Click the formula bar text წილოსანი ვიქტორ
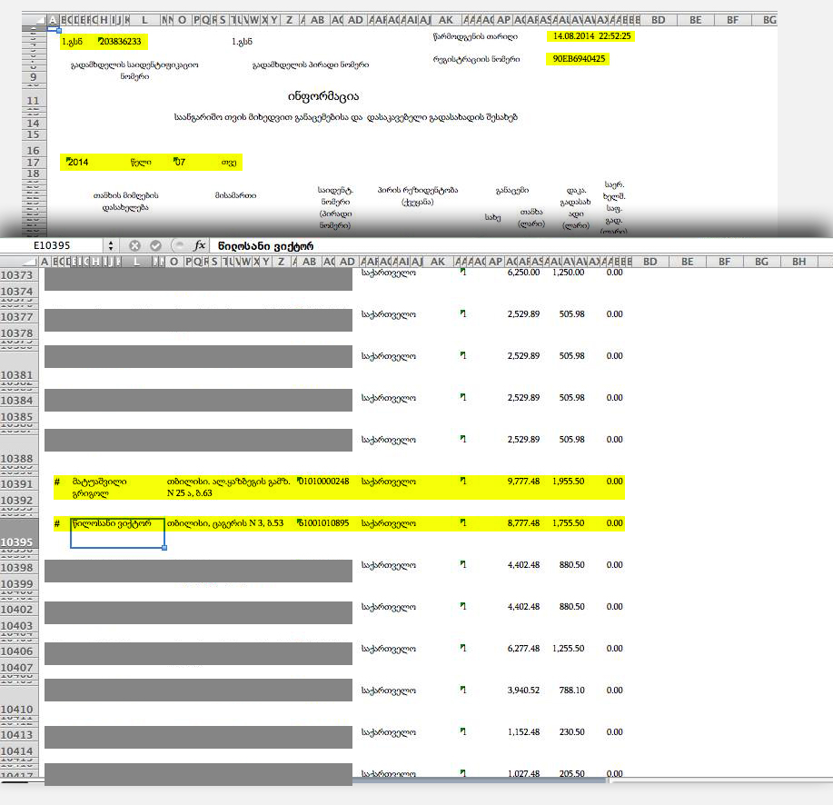This screenshot has width=833, height=805. pyautogui.click(x=265, y=246)
